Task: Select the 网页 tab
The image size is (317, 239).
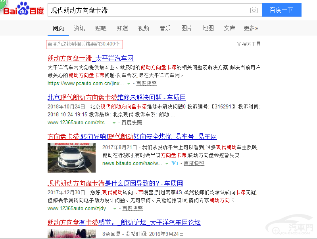Action: click(58, 28)
